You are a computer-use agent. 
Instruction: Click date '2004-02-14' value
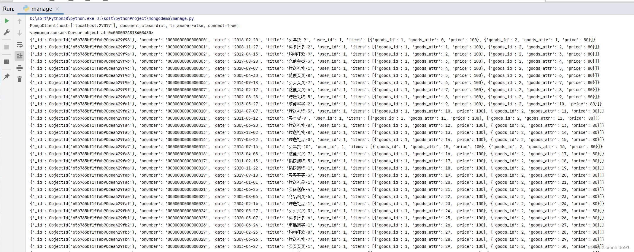[246, 204]
